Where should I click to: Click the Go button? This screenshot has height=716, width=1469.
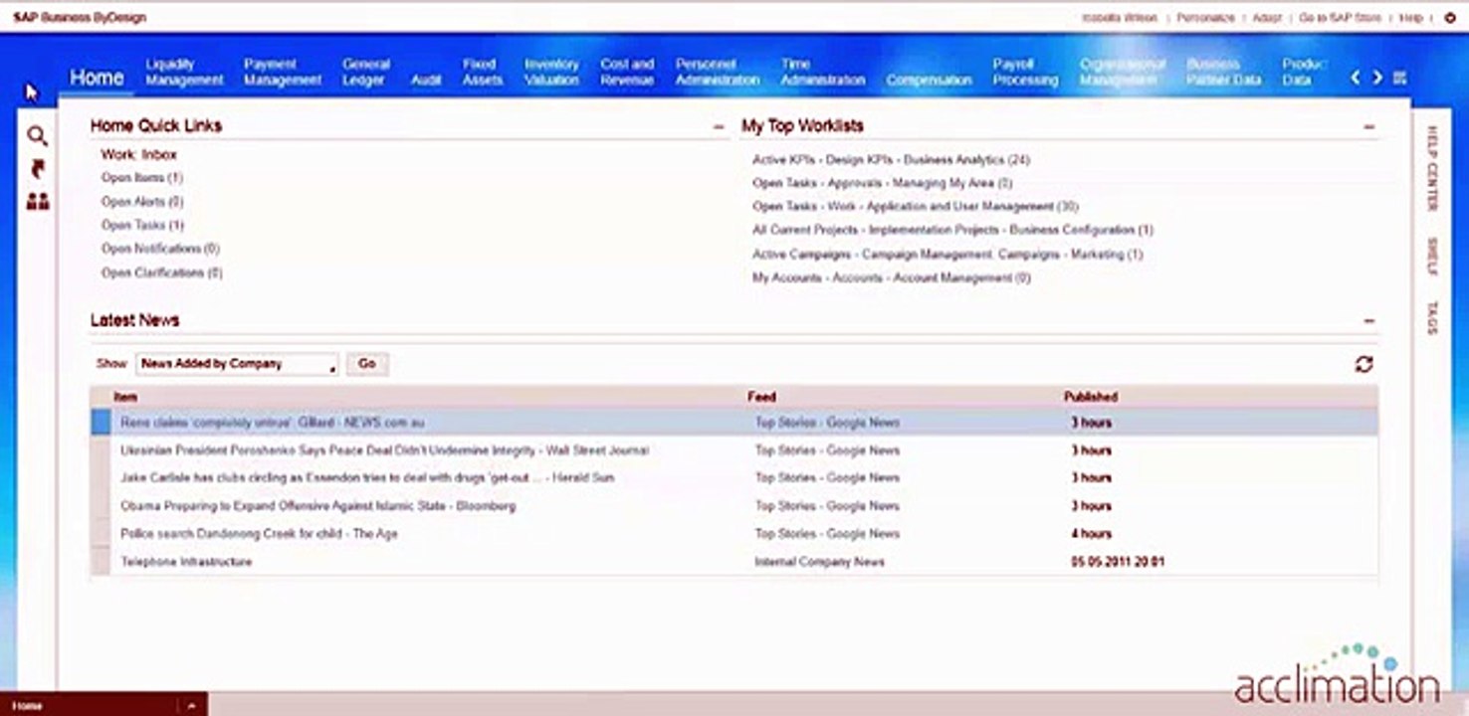coord(367,364)
